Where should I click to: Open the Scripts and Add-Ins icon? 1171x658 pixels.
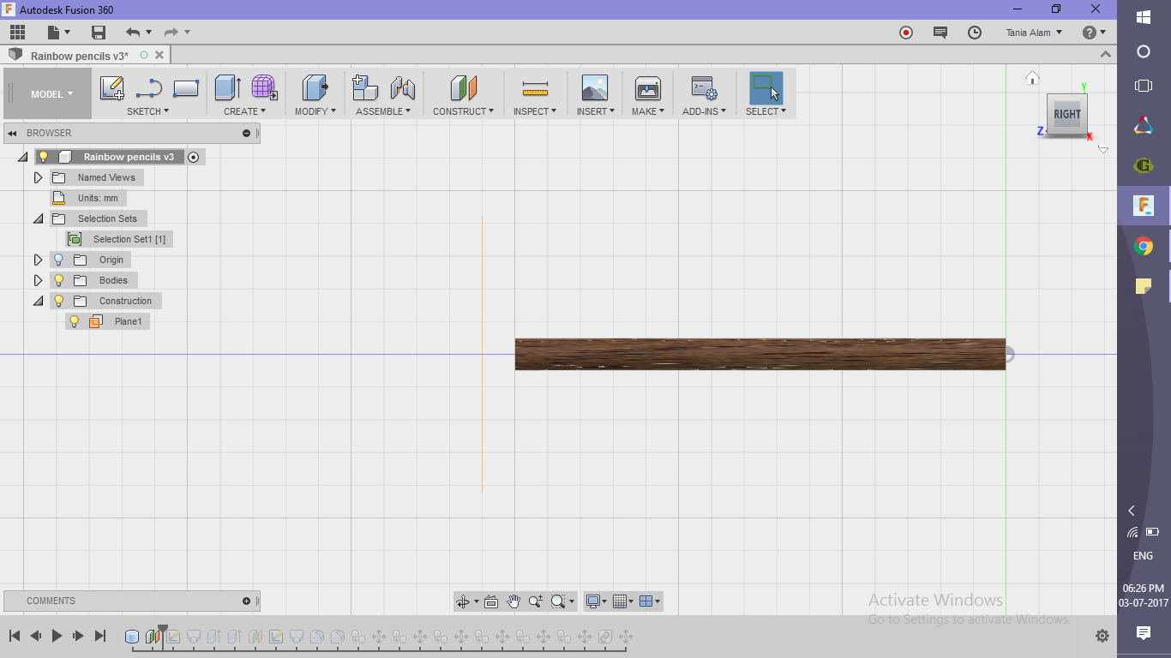coord(704,87)
